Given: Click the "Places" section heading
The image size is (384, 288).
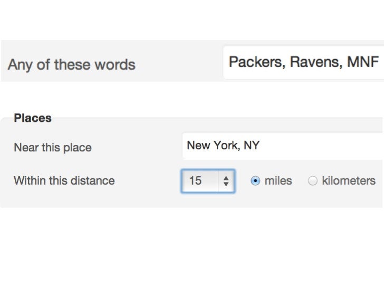Looking at the screenshot, I should pyautogui.click(x=33, y=118).
